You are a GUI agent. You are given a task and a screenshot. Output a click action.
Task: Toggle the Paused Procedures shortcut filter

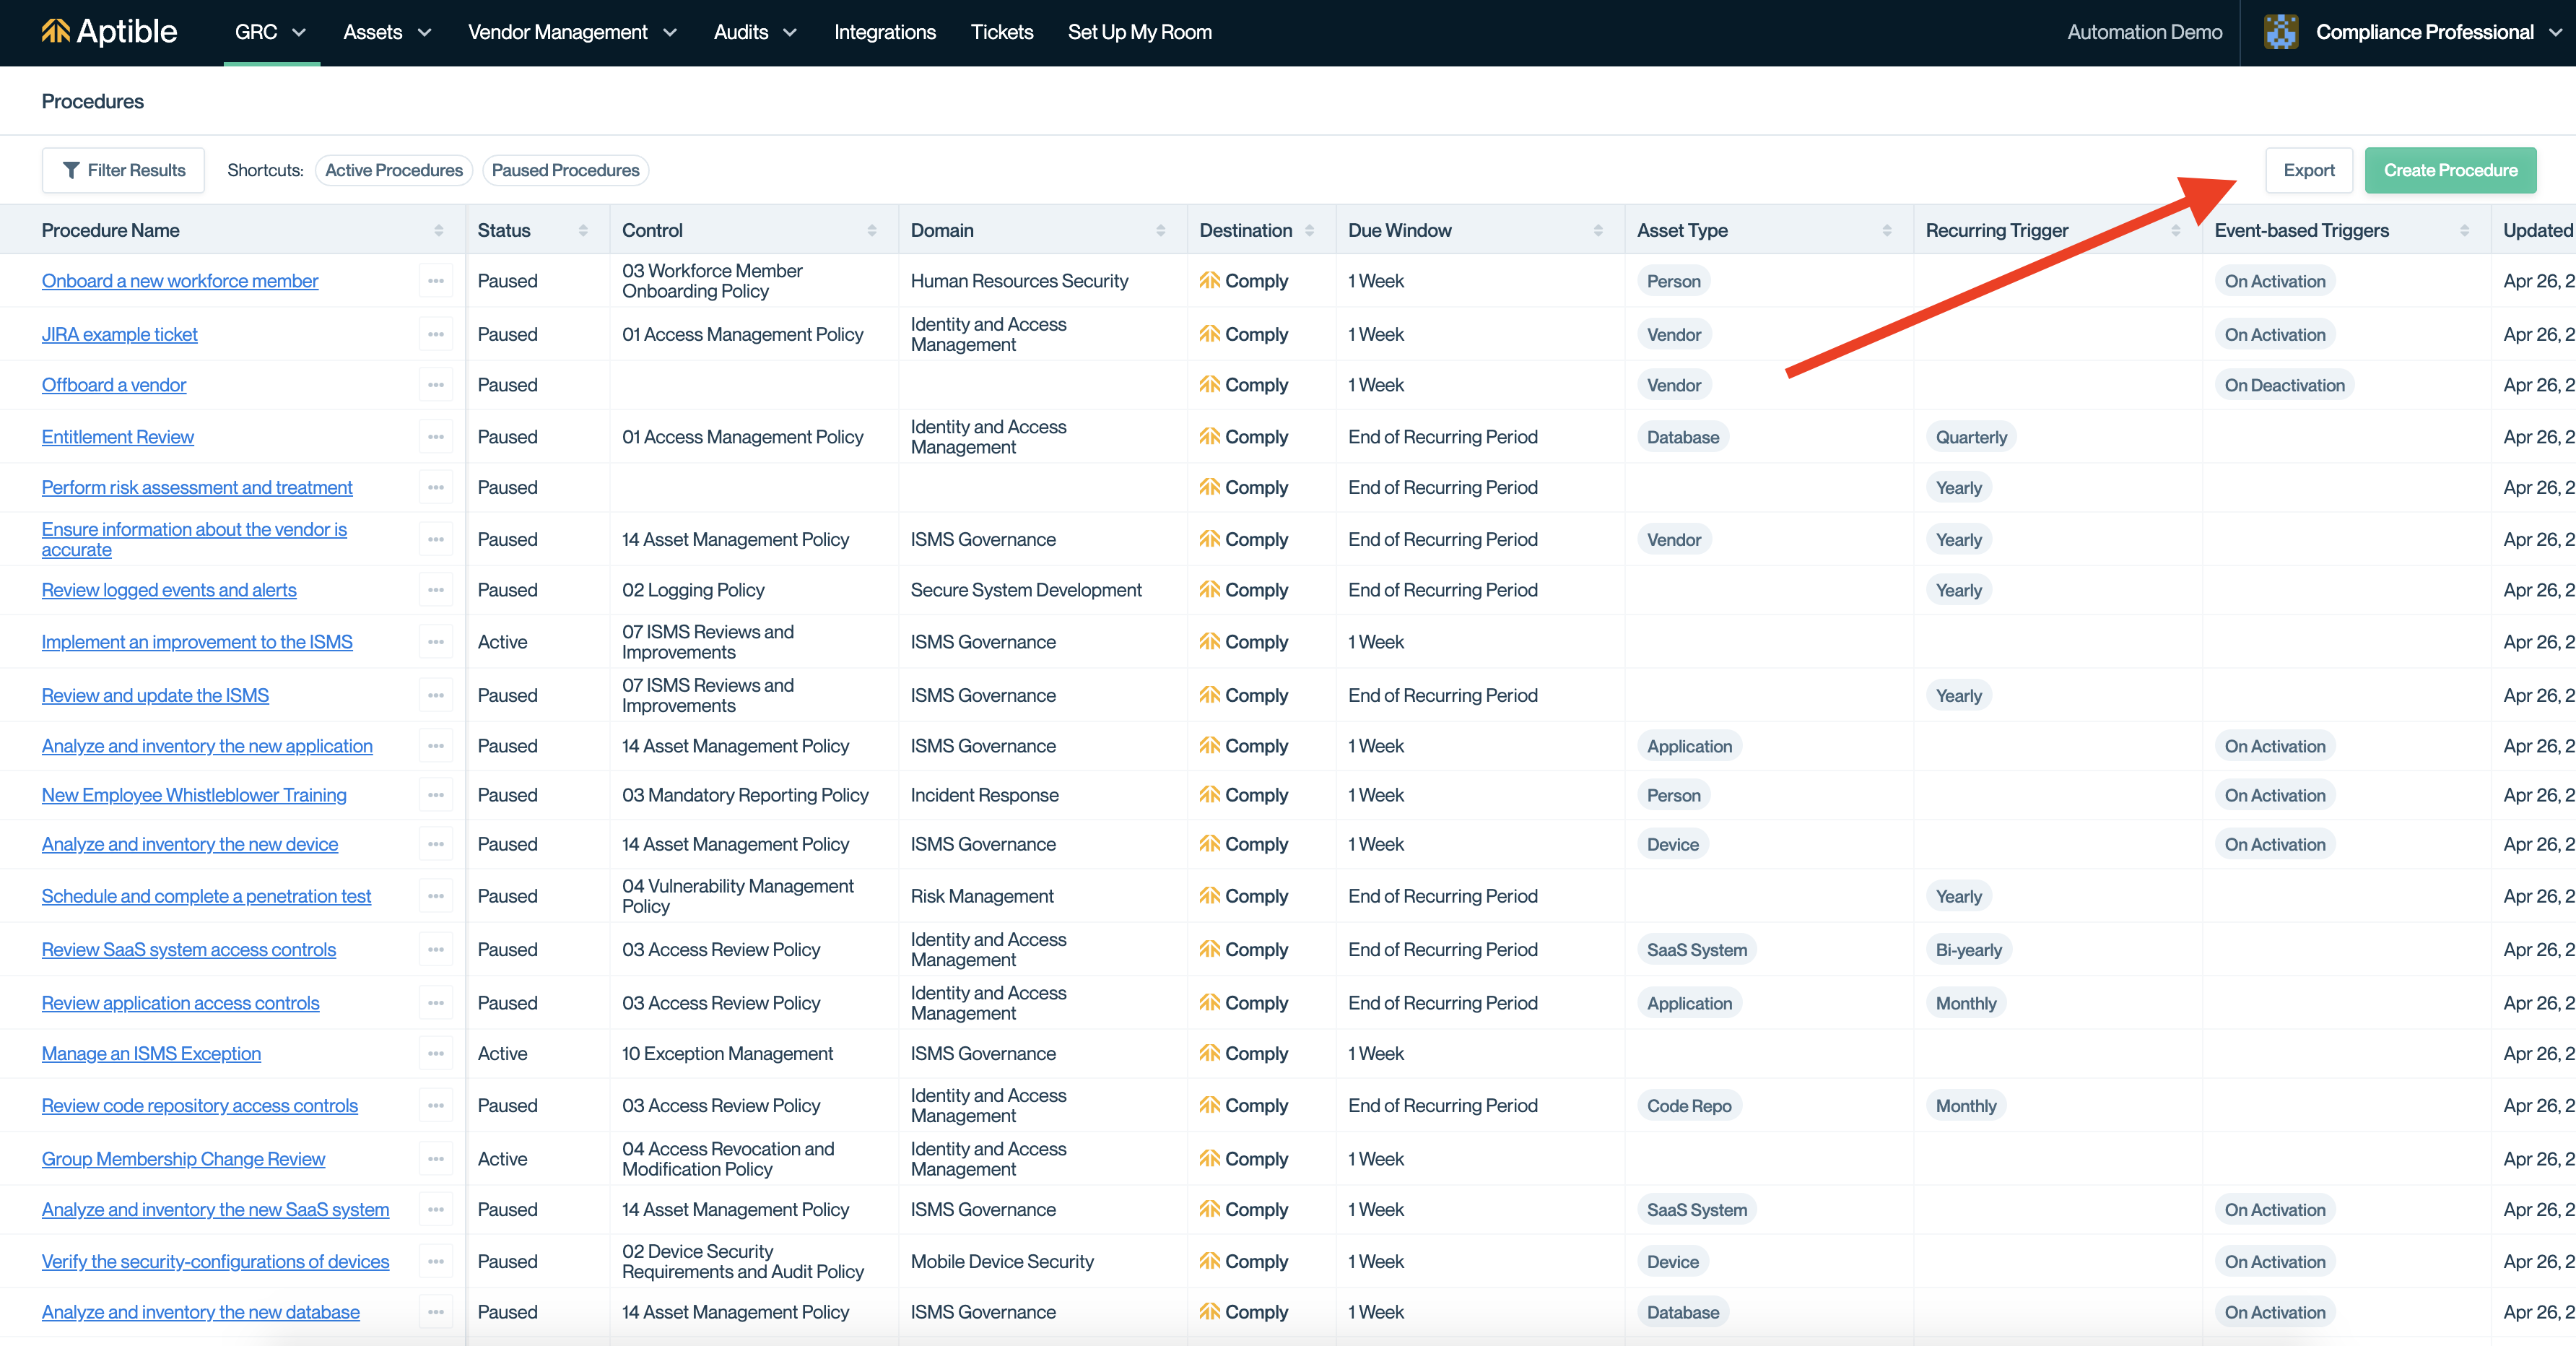coord(565,171)
